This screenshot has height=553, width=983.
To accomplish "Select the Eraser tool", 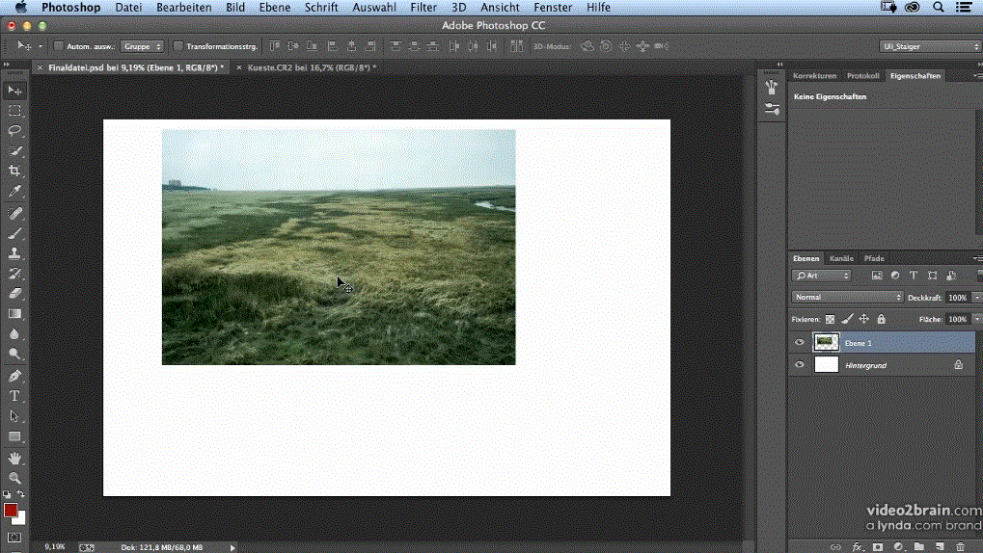I will click(14, 294).
